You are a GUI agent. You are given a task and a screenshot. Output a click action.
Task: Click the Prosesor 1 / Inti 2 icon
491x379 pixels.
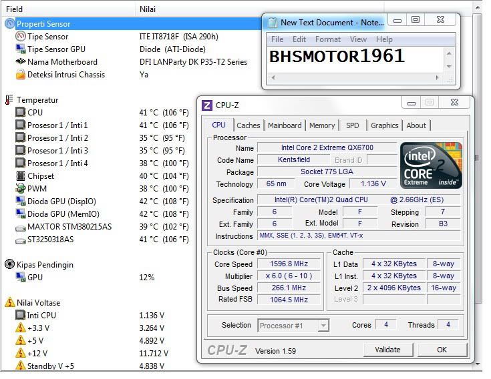pyautogui.click(x=20, y=137)
